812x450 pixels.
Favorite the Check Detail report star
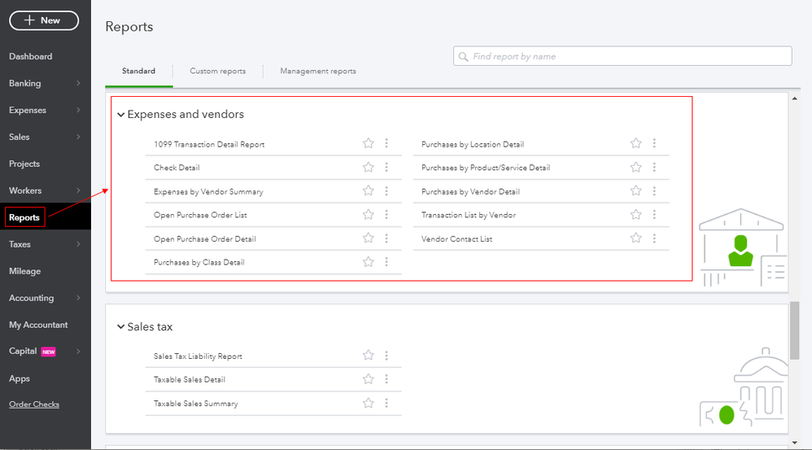pos(369,167)
